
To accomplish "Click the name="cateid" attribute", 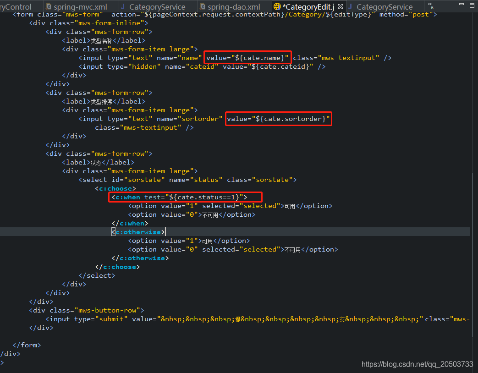I will point(192,66).
